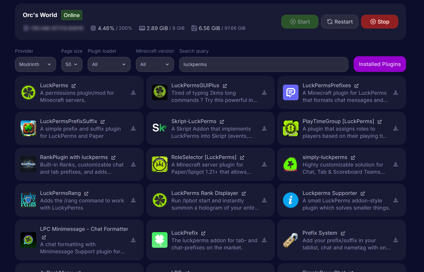
Task: Click the simply-luckperms title
Action: [325, 158]
